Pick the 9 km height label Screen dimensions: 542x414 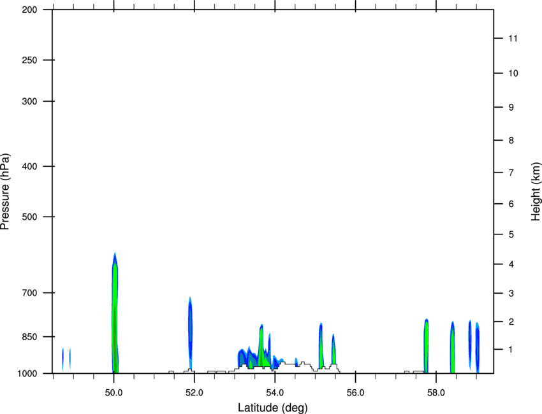(511, 108)
